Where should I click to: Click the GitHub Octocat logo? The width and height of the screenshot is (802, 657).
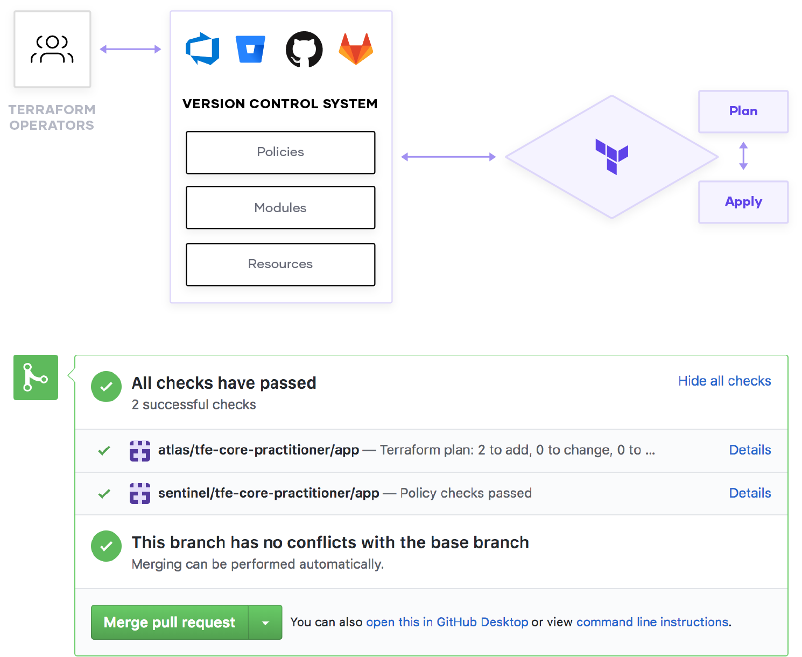[304, 49]
